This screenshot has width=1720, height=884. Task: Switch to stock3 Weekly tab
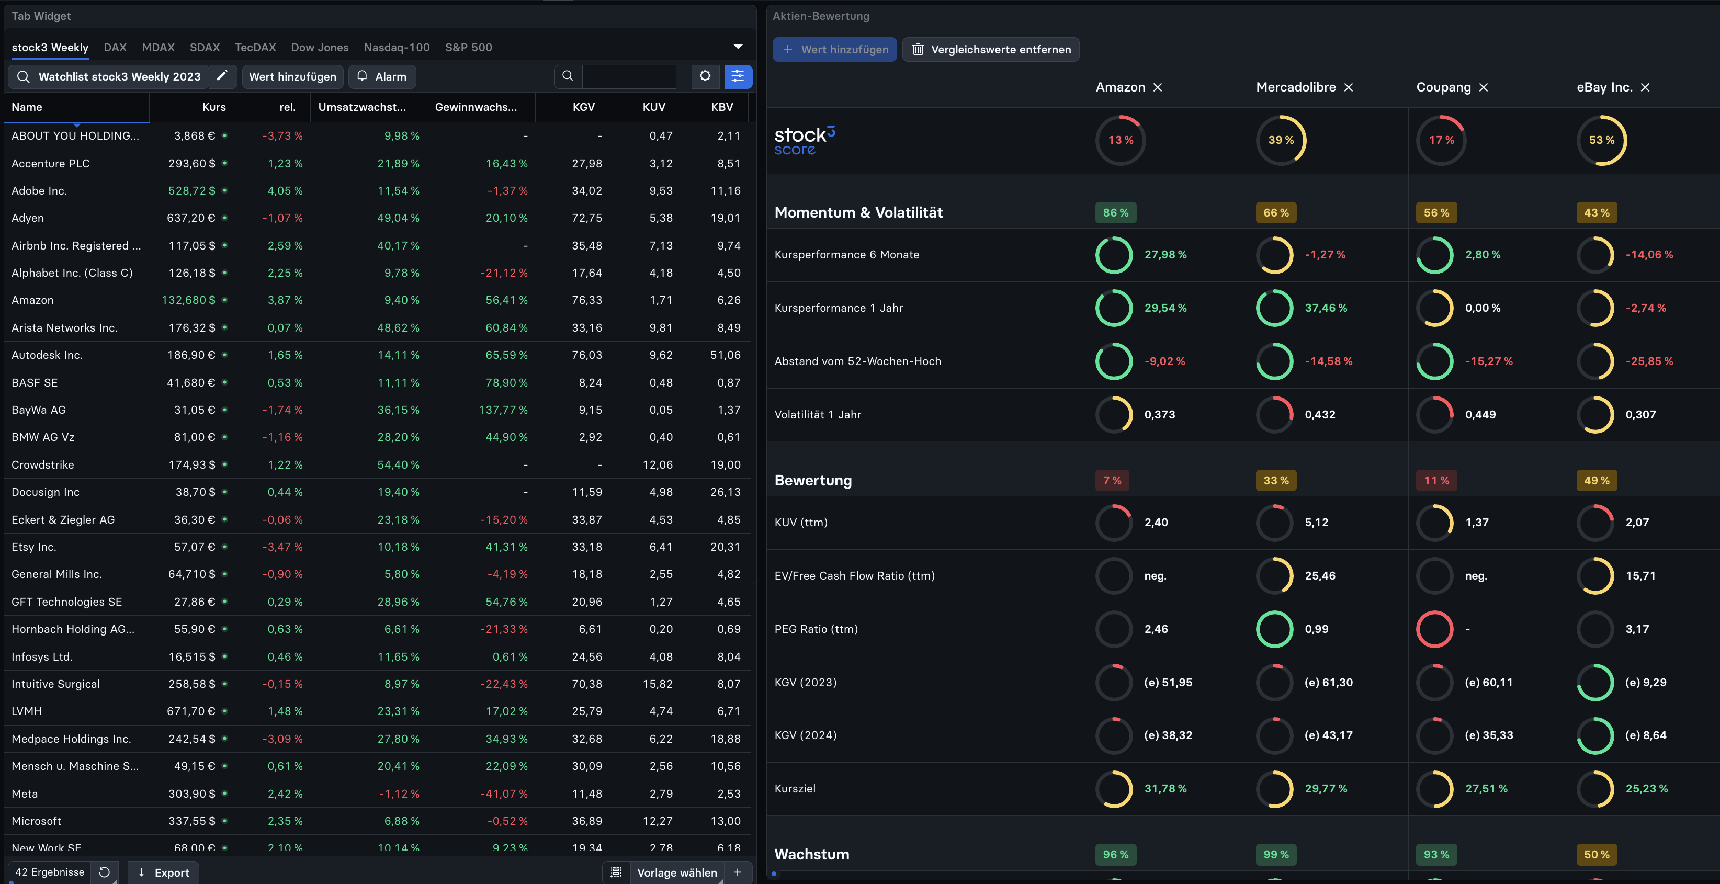click(x=50, y=48)
